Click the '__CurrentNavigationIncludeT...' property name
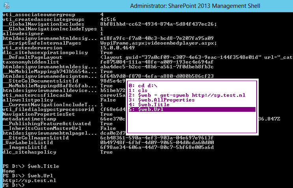The image size is (293, 188). coord(50,105)
